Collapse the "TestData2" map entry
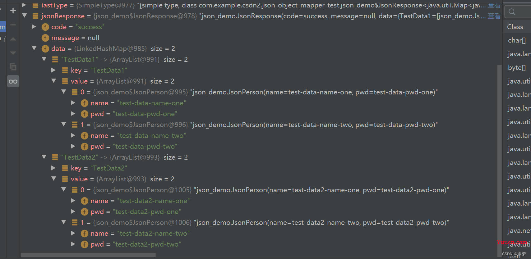Image resolution: width=531 pixels, height=259 pixels. [x=44, y=157]
